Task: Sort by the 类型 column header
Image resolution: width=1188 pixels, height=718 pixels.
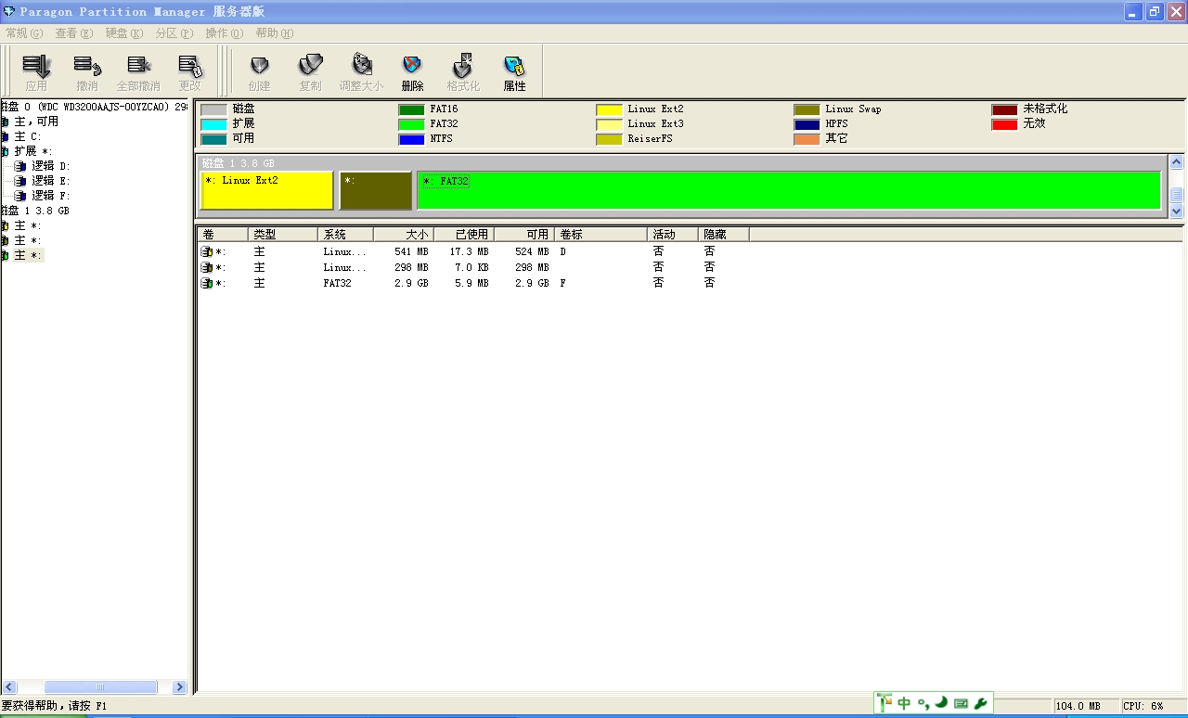Action: tap(283, 235)
